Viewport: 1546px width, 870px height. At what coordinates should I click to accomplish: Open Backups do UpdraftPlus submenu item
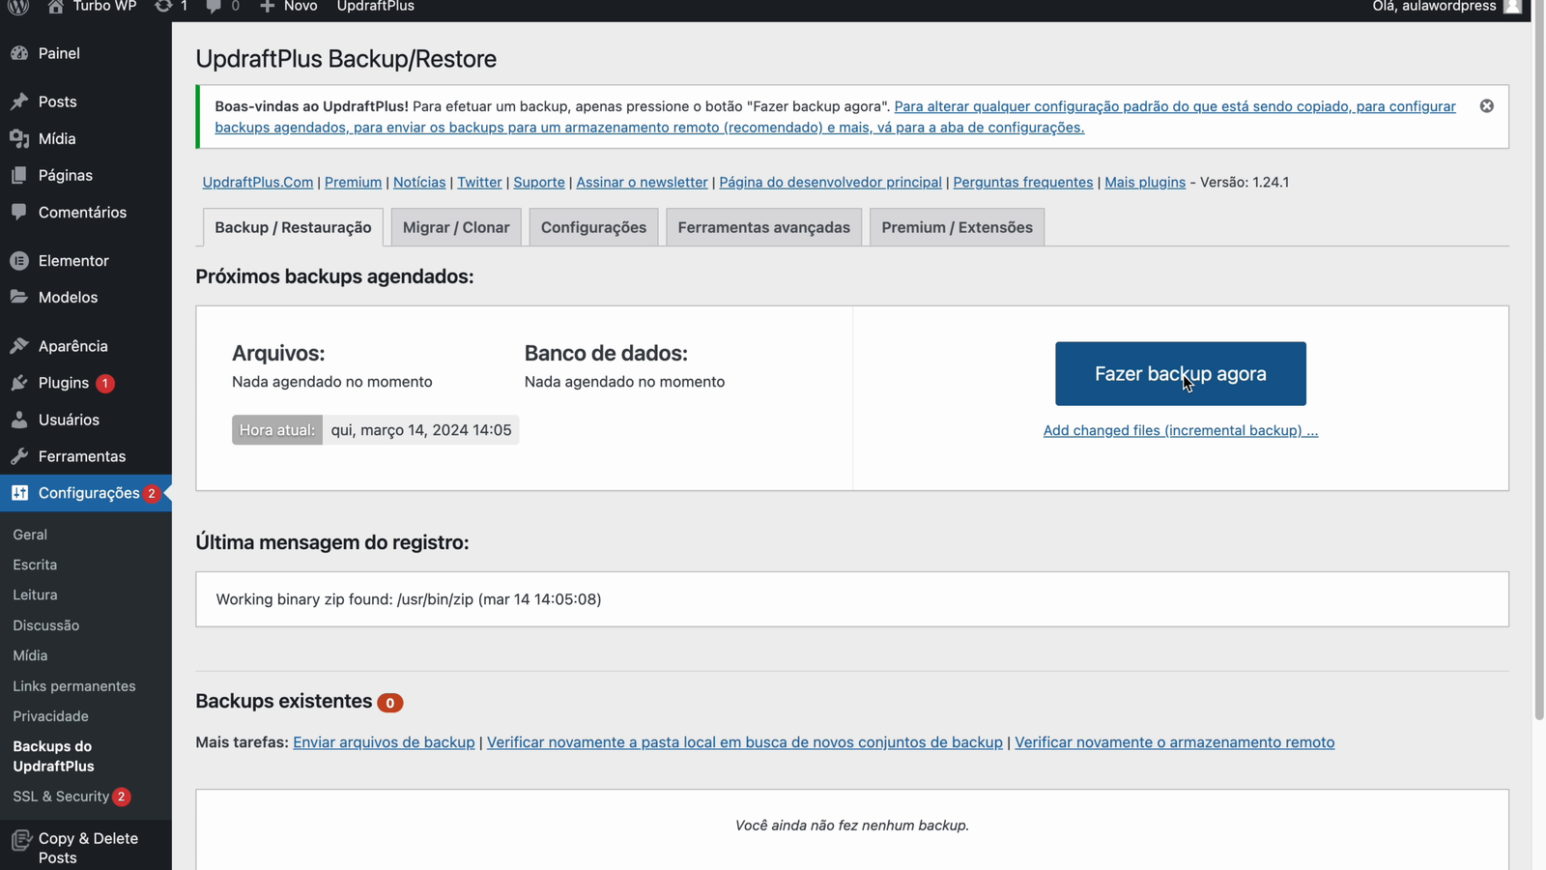pos(54,756)
